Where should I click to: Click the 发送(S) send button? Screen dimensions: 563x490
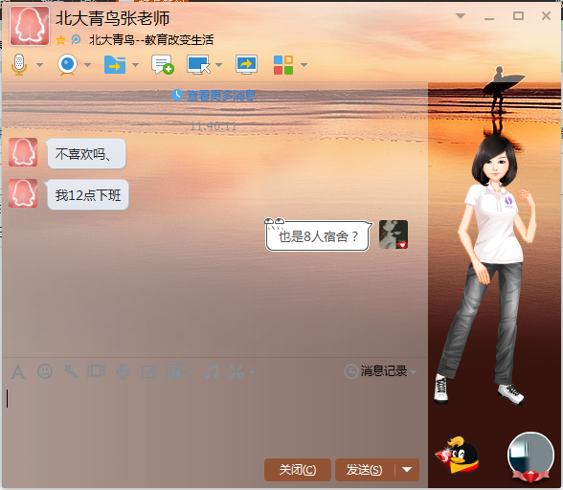tap(364, 470)
